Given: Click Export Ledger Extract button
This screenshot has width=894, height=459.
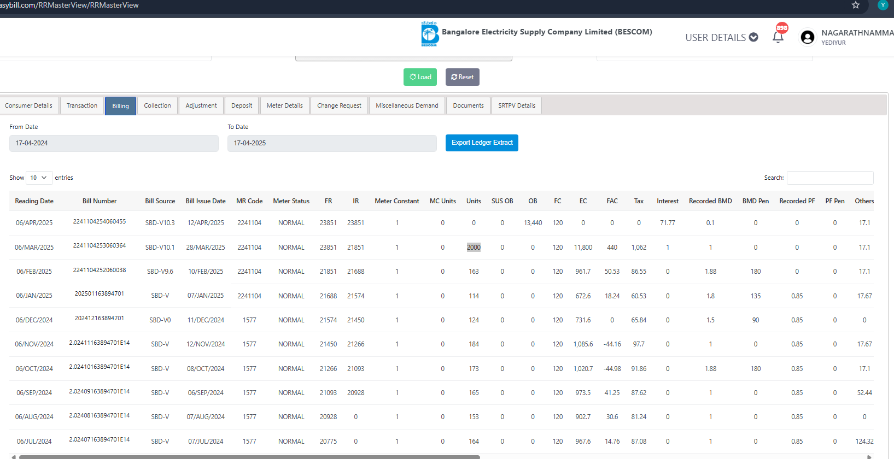Looking at the screenshot, I should pyautogui.click(x=482, y=143).
